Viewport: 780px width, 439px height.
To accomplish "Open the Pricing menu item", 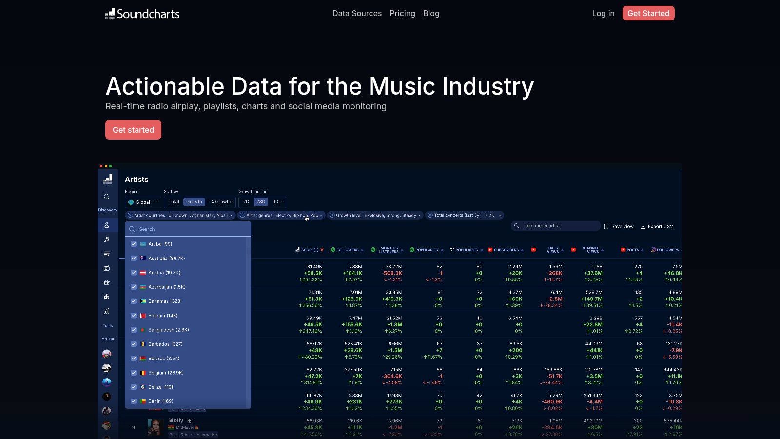I will point(403,13).
